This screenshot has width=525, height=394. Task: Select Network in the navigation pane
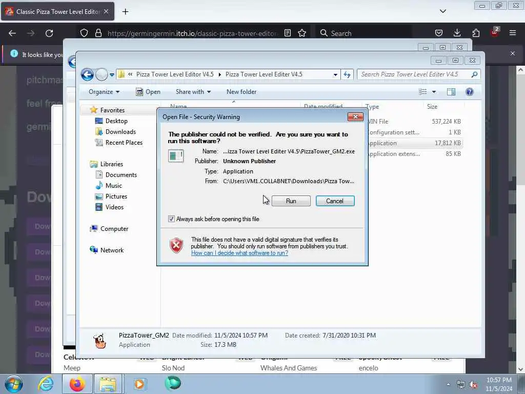coord(112,250)
